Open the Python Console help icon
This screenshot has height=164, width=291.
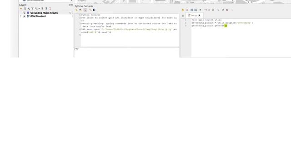tap(94, 10)
